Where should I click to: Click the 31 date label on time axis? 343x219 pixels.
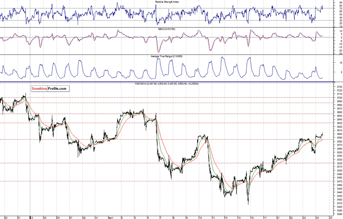coord(96,217)
